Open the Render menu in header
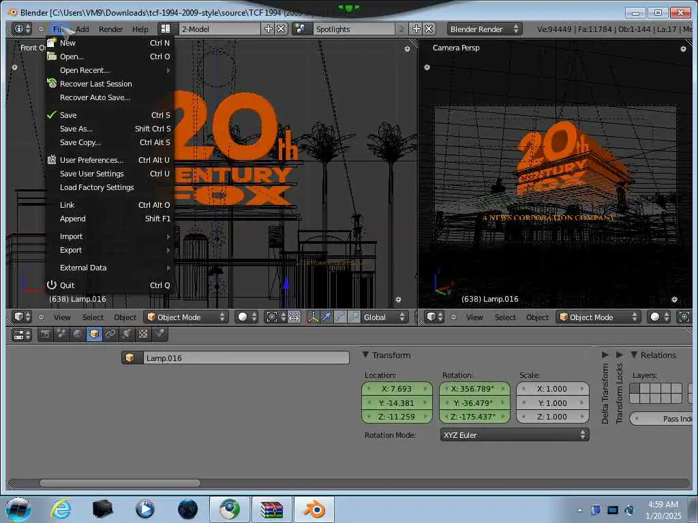This screenshot has height=523, width=698. 111,29
